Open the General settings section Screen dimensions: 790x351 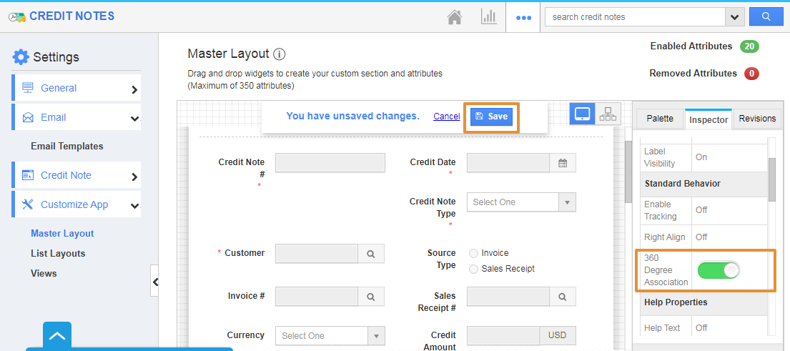(76, 88)
